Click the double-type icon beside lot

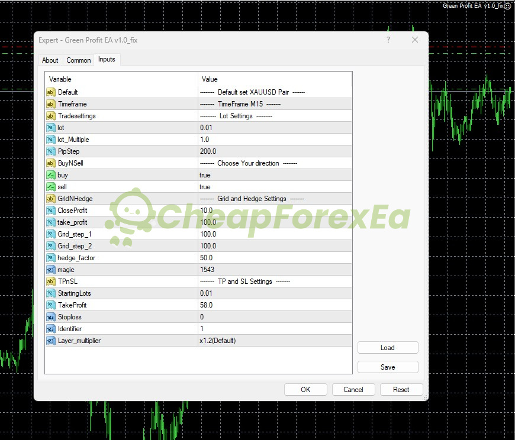point(50,128)
